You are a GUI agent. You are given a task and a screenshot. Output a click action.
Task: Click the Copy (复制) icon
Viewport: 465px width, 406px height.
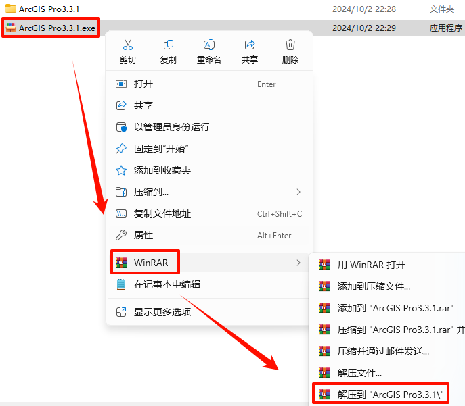point(168,45)
